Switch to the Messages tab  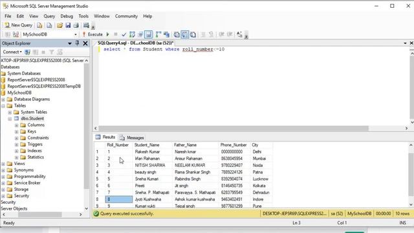(132, 138)
